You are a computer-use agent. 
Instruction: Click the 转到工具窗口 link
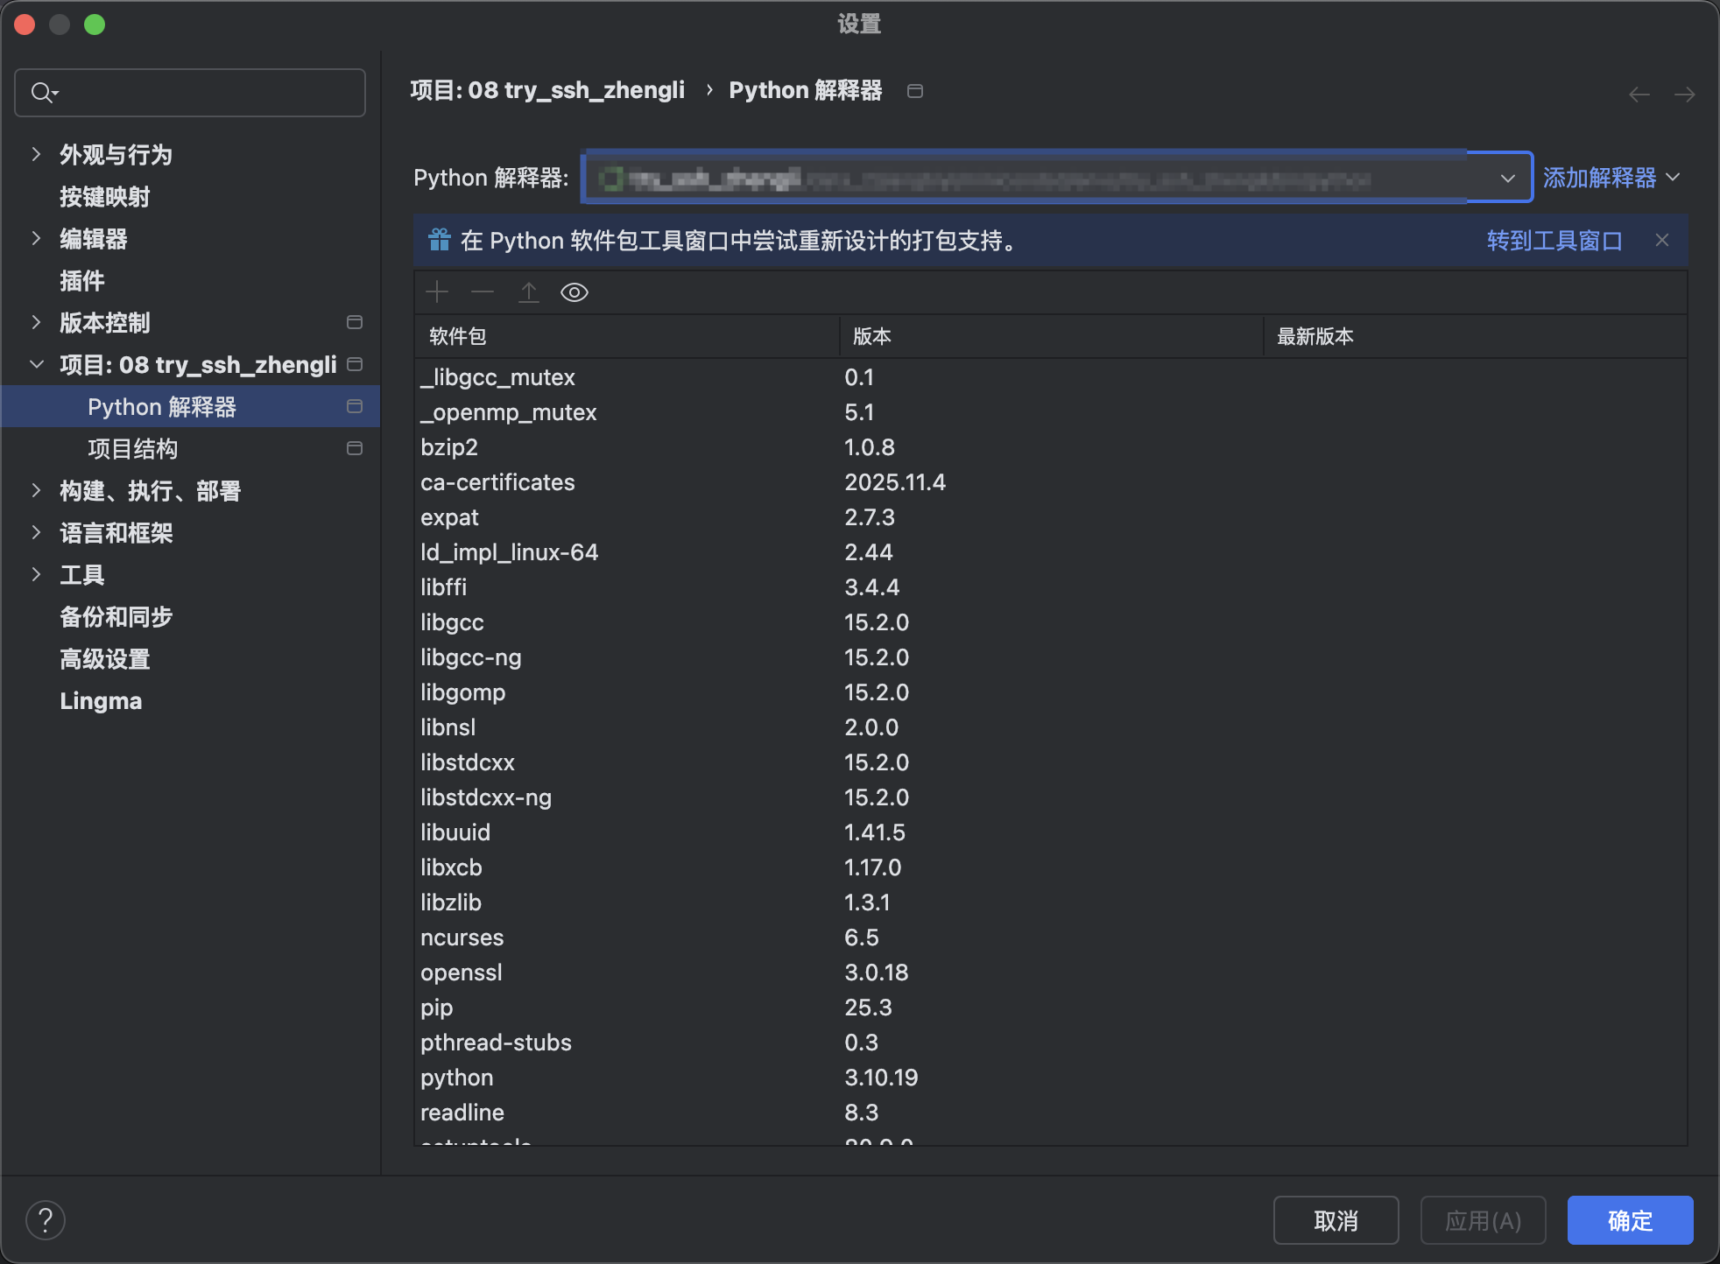(x=1554, y=240)
